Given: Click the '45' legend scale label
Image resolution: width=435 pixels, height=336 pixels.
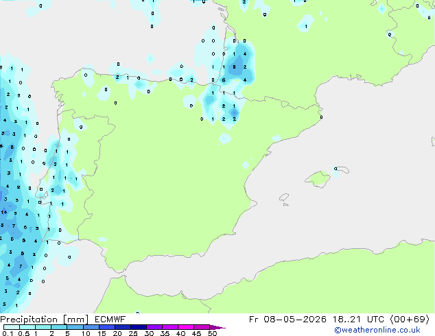Looking at the screenshot, I should coord(196,333).
